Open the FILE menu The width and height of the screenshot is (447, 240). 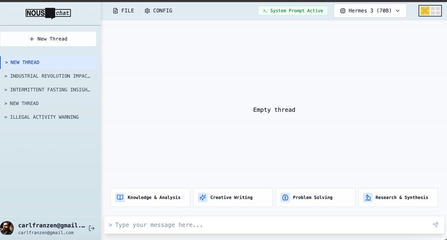(x=124, y=11)
